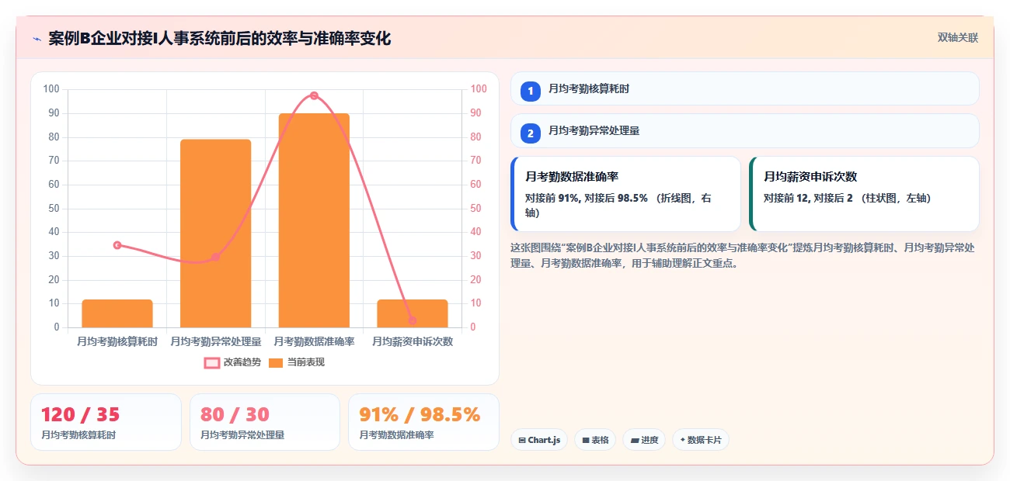Click the line point at the top of the 月考勤数据准确率 bar
This screenshot has height=481, width=1010.
coord(314,95)
